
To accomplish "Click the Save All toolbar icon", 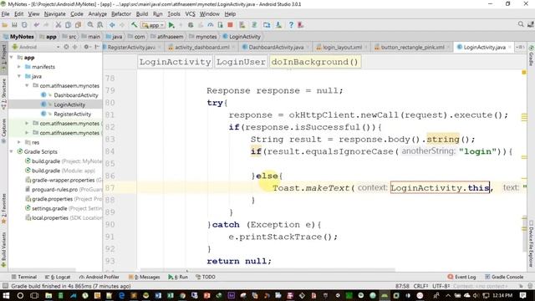I will 14,25.
